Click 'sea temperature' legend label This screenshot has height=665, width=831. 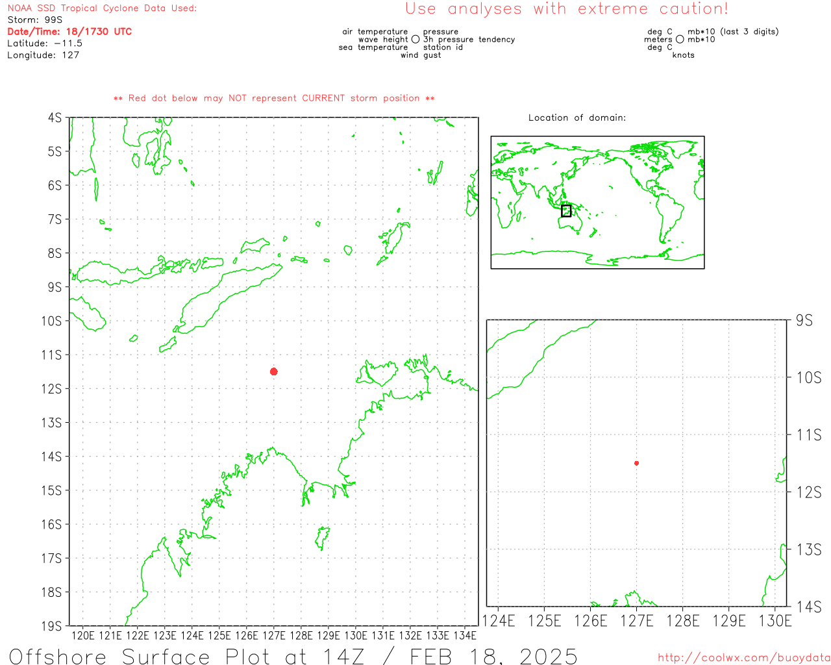[373, 47]
